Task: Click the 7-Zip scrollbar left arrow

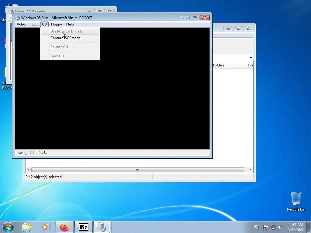Action: (28, 170)
